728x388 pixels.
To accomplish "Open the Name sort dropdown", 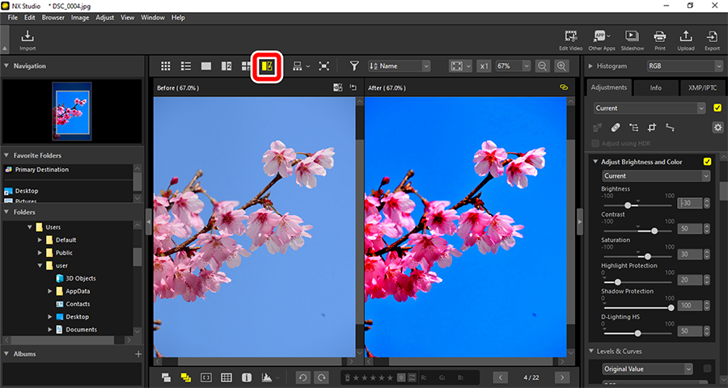I will pyautogui.click(x=400, y=66).
